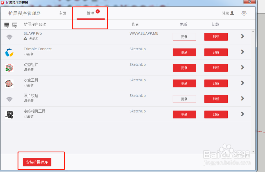Click the scrollbar down arrow
The height and width of the screenshot is (172, 265).
click(253, 152)
